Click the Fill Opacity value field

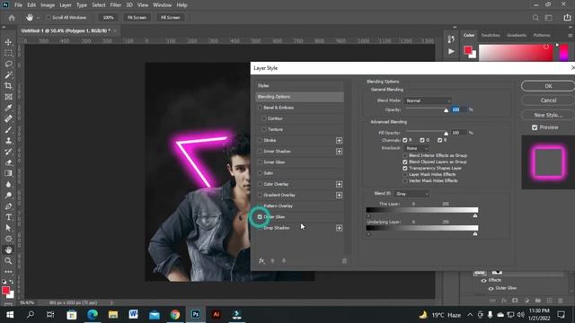click(x=459, y=133)
